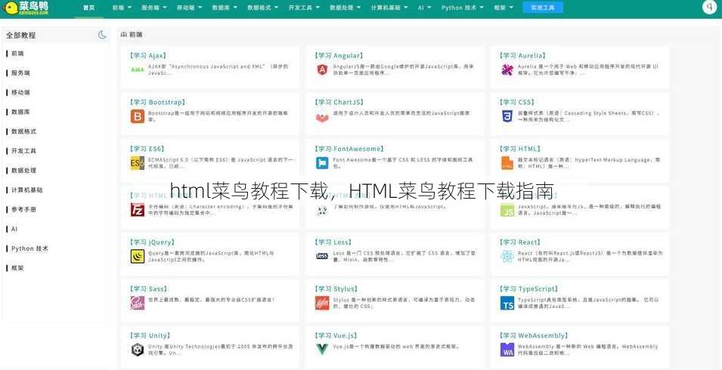The width and height of the screenshot is (722, 370).
Task: Click the JavaScript green JS icon
Action: [507, 211]
